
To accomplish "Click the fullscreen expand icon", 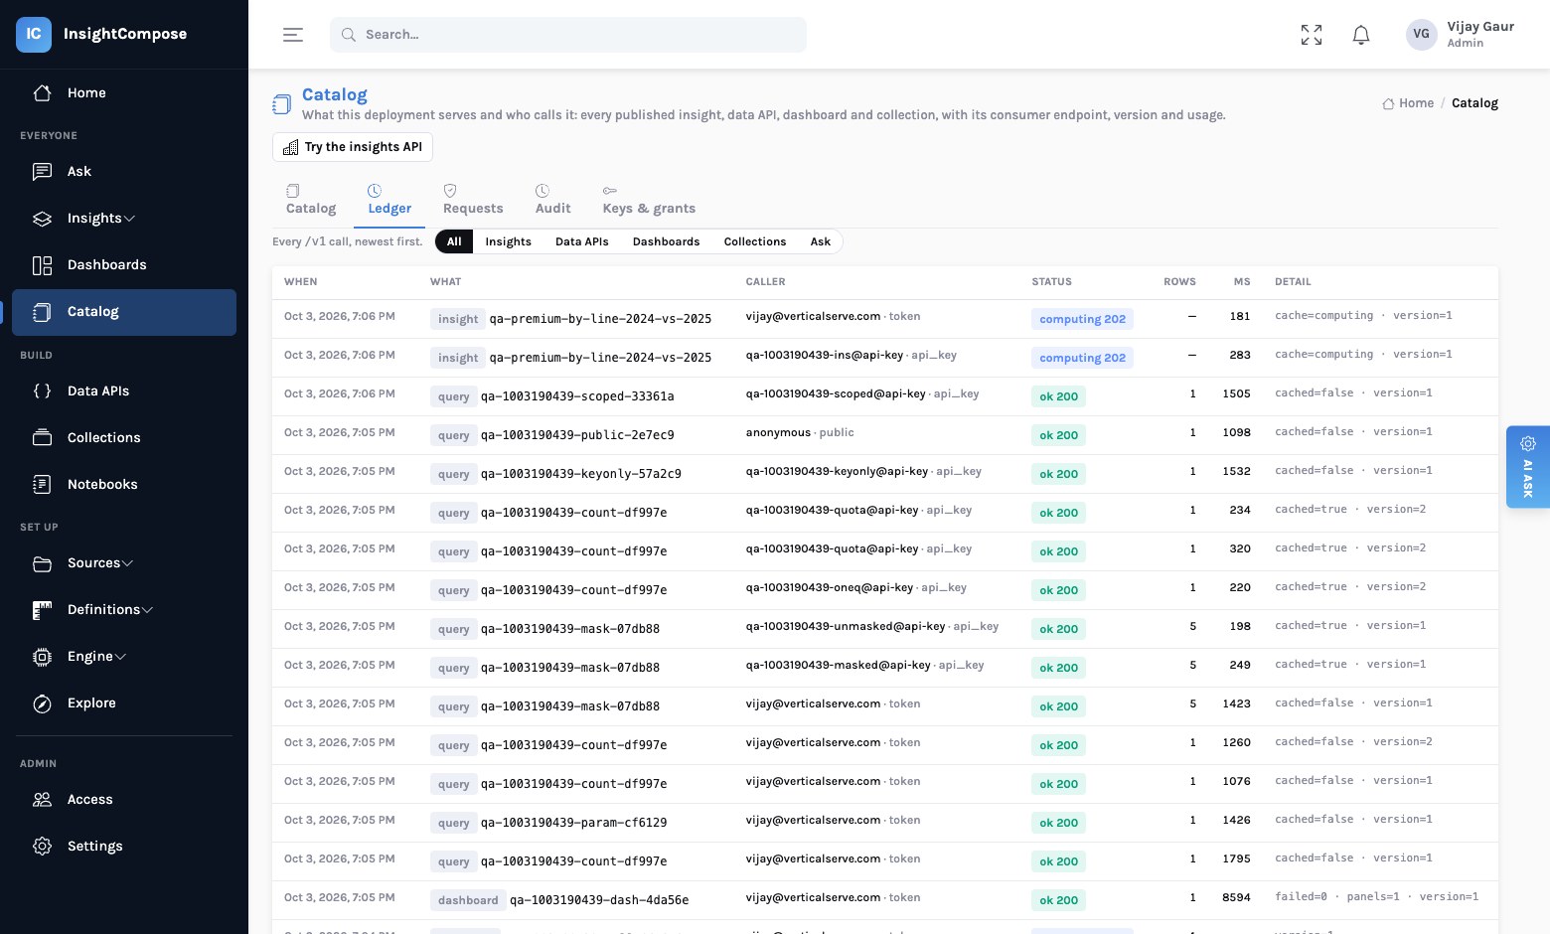I will pyautogui.click(x=1312, y=35).
